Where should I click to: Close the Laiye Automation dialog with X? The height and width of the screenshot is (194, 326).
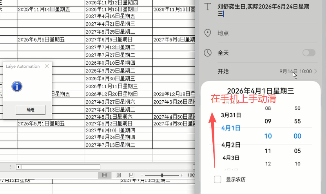[47, 66]
